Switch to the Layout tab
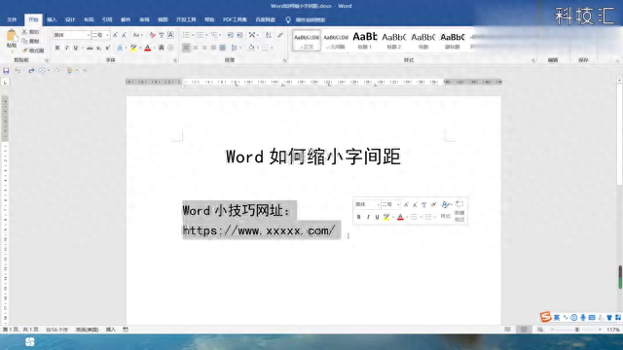This screenshot has height=350, width=623. pos(89,19)
